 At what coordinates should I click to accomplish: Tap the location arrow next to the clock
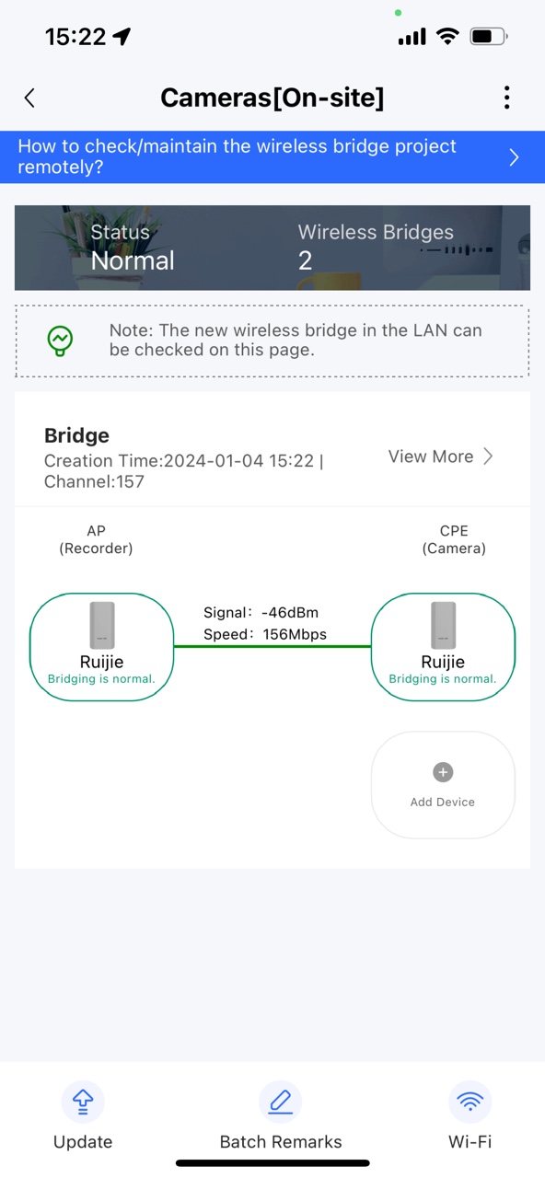[121, 35]
